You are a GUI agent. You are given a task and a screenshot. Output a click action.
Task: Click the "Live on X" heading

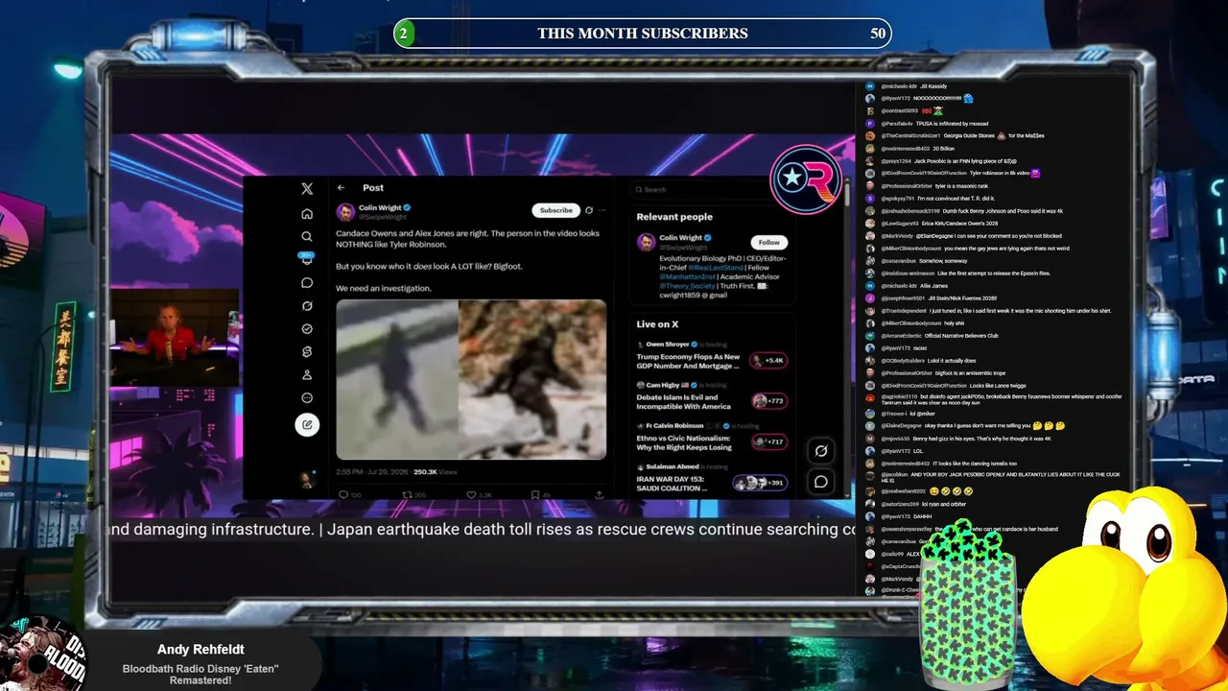[657, 324]
